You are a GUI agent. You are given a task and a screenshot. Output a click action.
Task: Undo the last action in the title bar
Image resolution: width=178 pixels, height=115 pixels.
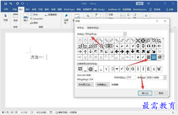click(x=11, y=4)
